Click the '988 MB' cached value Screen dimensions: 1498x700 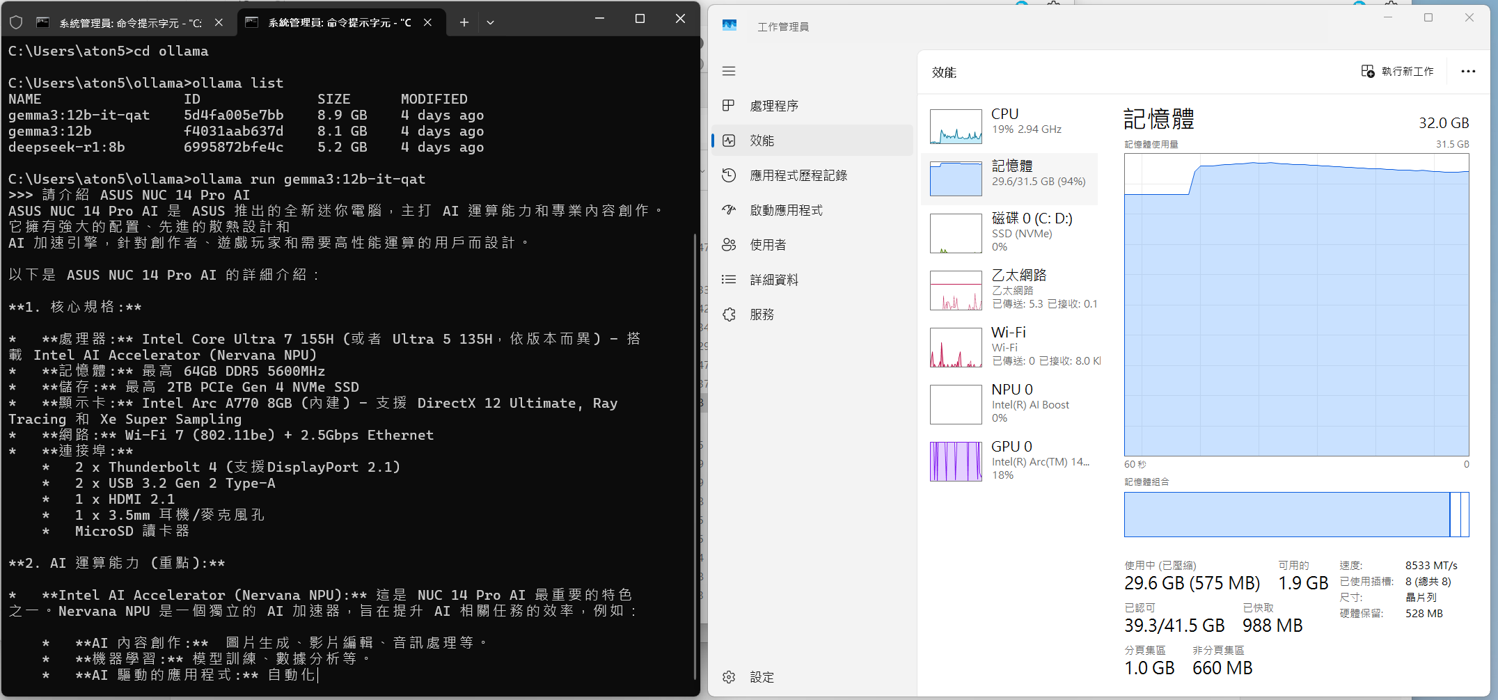pyautogui.click(x=1272, y=626)
